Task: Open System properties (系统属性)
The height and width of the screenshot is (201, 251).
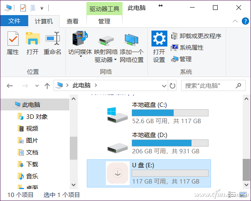Action: click(187, 48)
